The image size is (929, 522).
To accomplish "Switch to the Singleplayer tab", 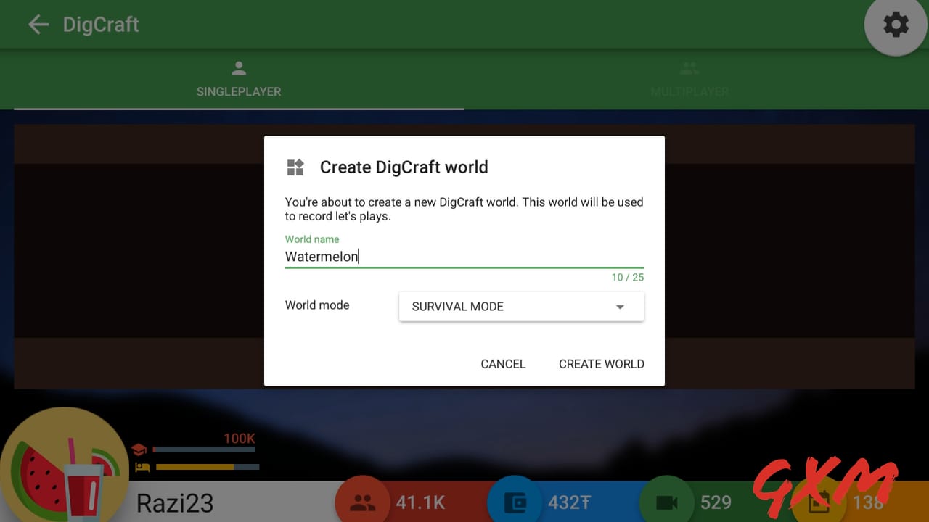I will (x=239, y=79).
